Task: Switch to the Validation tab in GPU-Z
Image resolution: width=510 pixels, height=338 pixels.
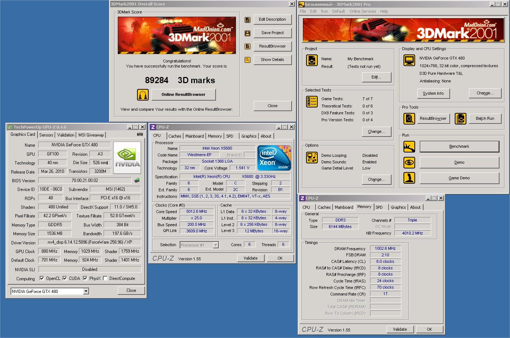Action: [66, 135]
